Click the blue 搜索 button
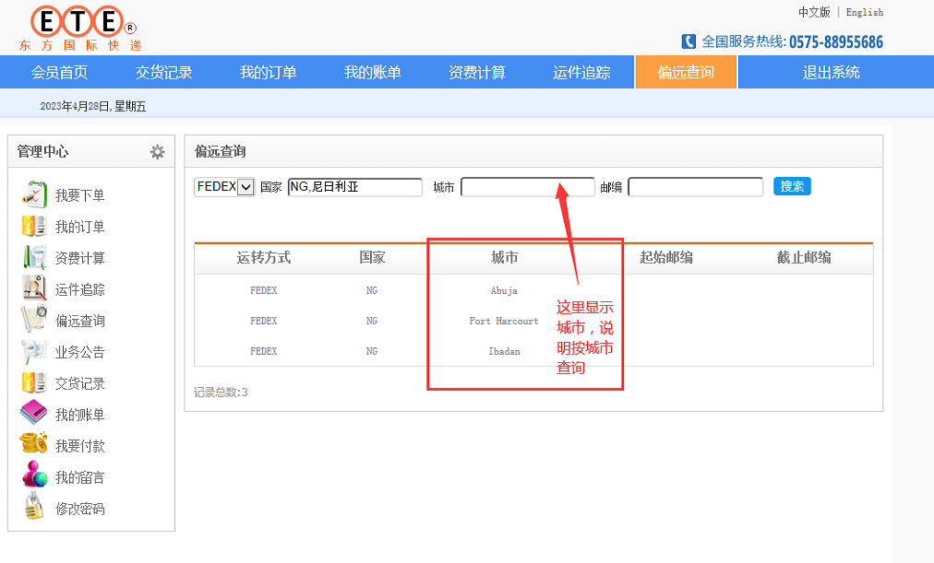The image size is (934, 563). click(792, 186)
